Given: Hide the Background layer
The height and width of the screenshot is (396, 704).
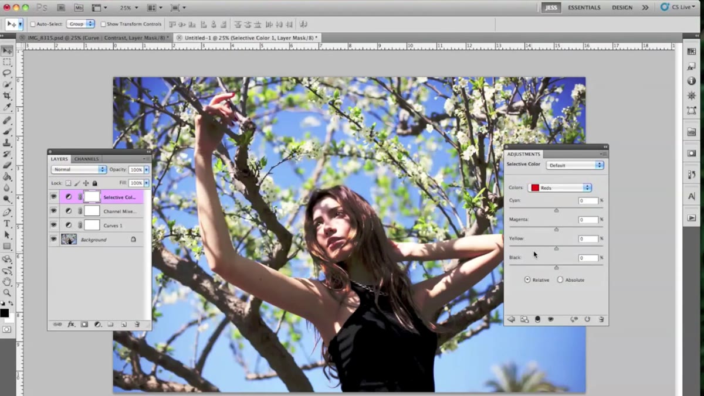Looking at the screenshot, I should point(53,239).
